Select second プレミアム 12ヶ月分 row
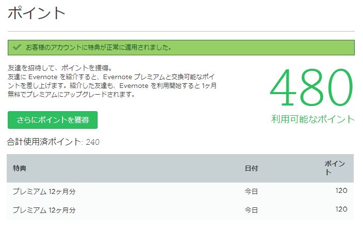 pos(44,210)
